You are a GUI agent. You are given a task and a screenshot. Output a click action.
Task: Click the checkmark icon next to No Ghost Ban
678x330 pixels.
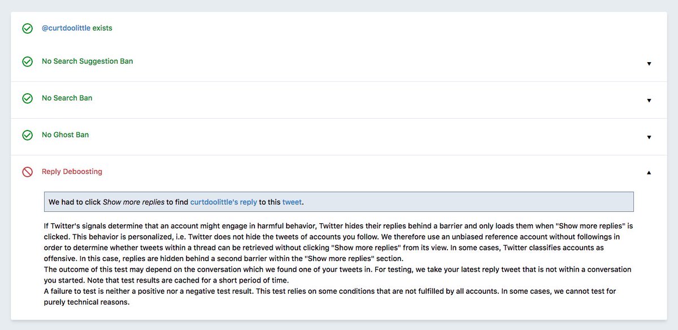pos(27,135)
